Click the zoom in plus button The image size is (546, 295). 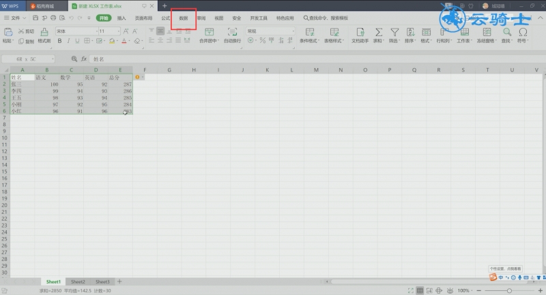[x=540, y=290]
